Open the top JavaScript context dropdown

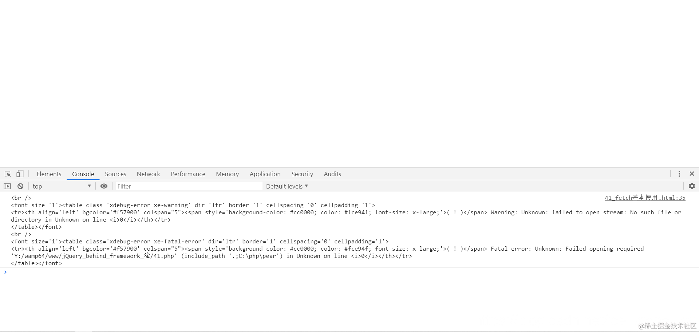[x=62, y=186]
